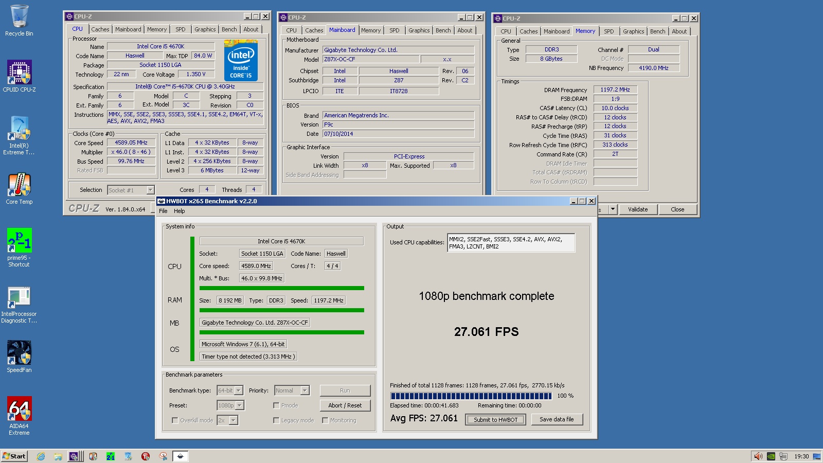The height and width of the screenshot is (463, 823).
Task: Open Windows Explorer folder in taskbar
Action: click(x=58, y=456)
